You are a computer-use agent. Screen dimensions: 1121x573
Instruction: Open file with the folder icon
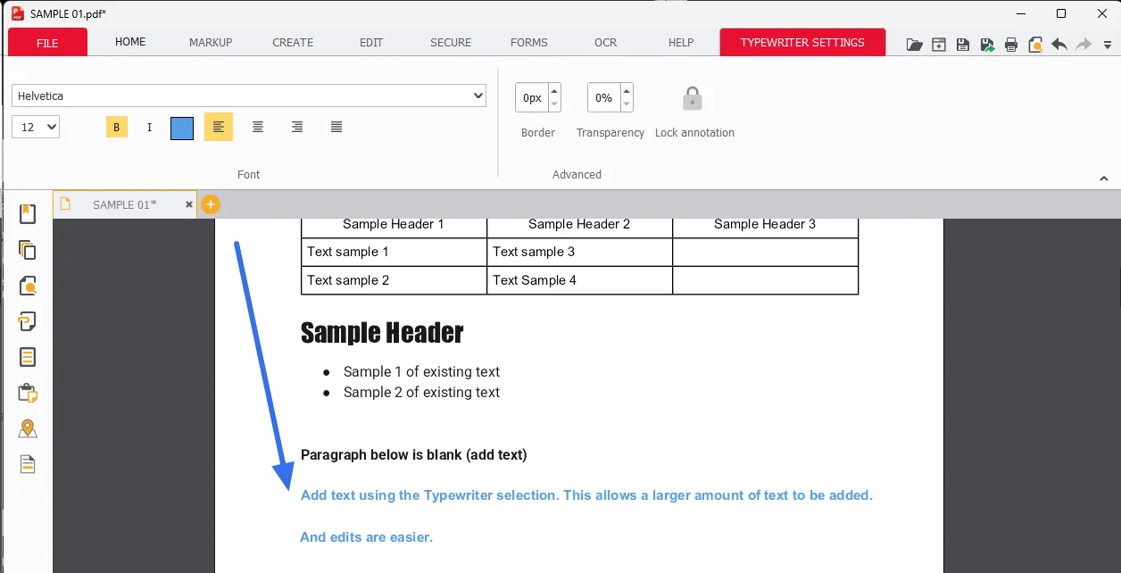915,45
